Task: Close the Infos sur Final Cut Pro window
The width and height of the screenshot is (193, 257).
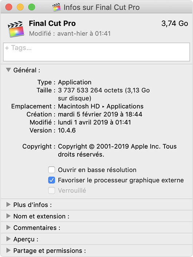Action: tap(9, 7)
